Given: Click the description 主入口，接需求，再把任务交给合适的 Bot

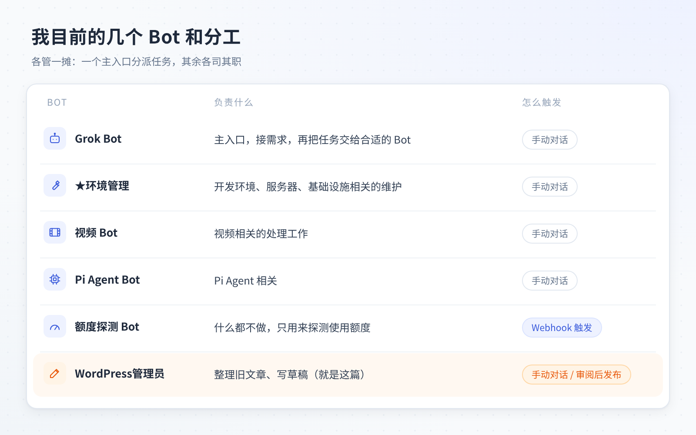Looking at the screenshot, I should (x=312, y=140).
